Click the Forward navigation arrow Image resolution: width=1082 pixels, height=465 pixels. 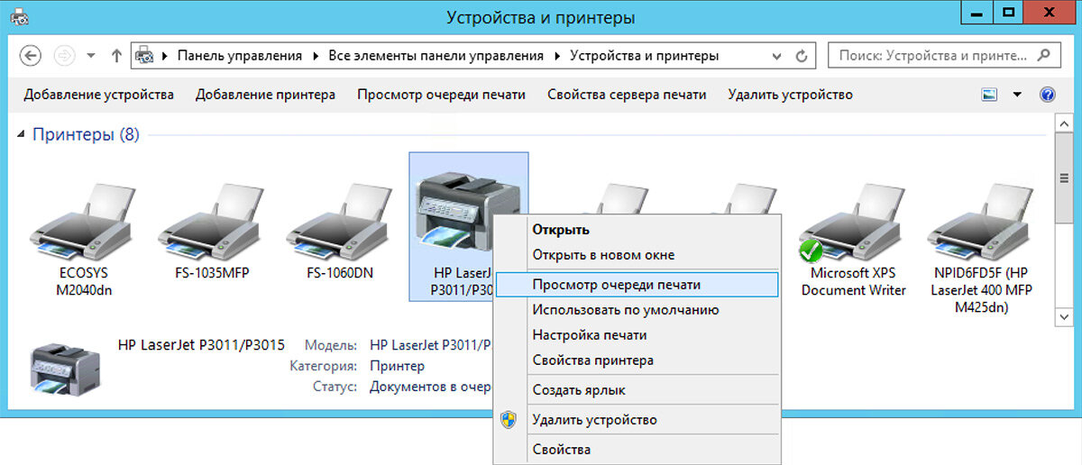point(65,56)
